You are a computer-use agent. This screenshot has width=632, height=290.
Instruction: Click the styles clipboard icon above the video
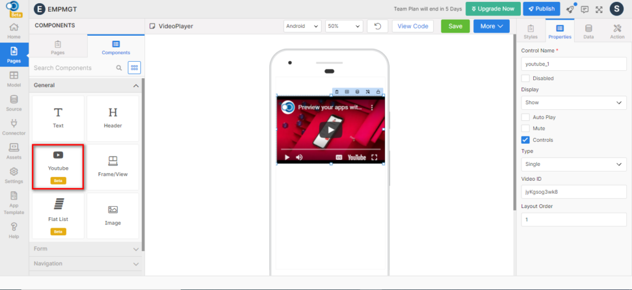tap(337, 92)
